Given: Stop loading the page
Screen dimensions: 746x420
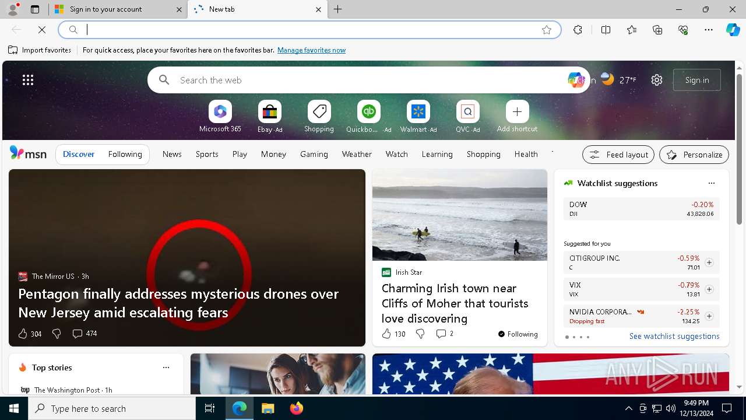Looking at the screenshot, I should click(x=42, y=30).
